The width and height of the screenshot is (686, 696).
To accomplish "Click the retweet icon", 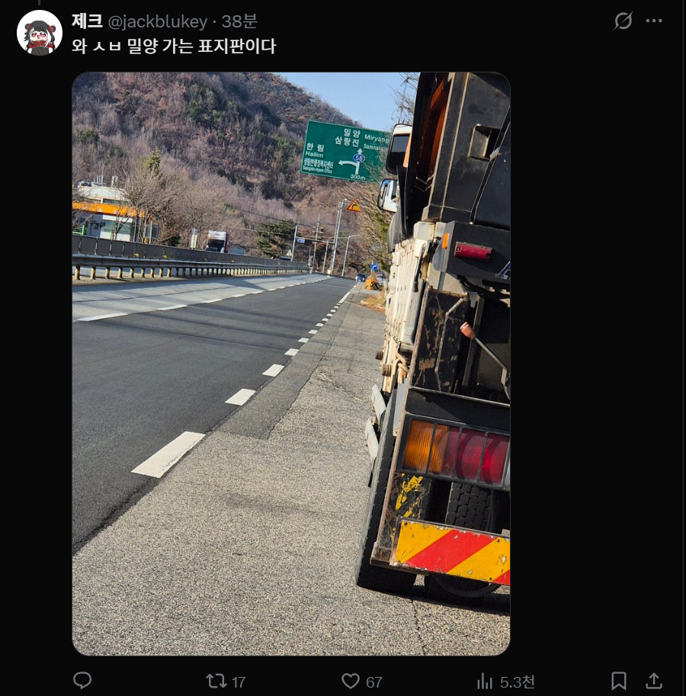I will tap(216, 681).
